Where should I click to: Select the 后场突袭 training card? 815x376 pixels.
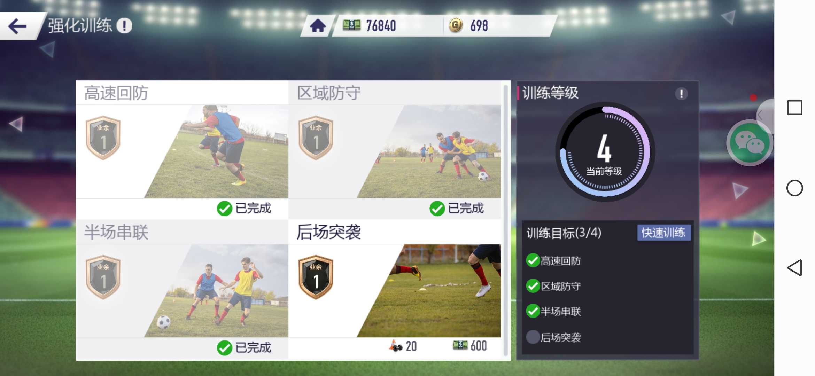coord(395,290)
